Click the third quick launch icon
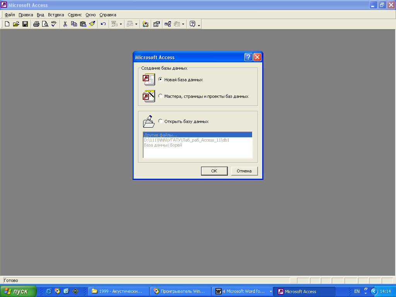This screenshot has height=297, width=396. tap(66, 291)
